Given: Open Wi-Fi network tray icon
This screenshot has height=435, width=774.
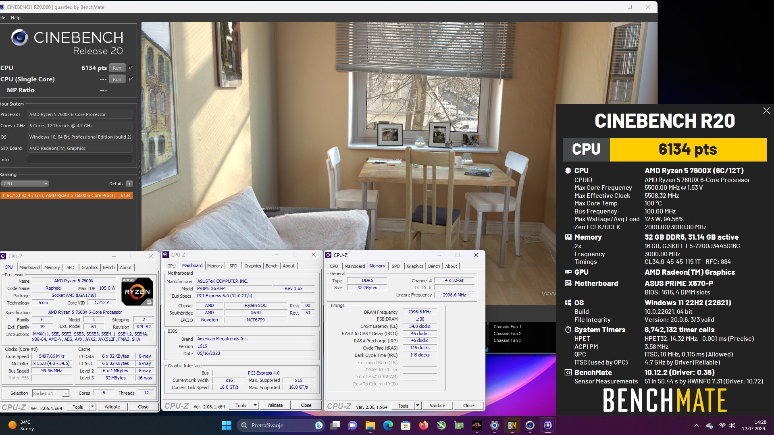Looking at the screenshot, I should coord(722,425).
